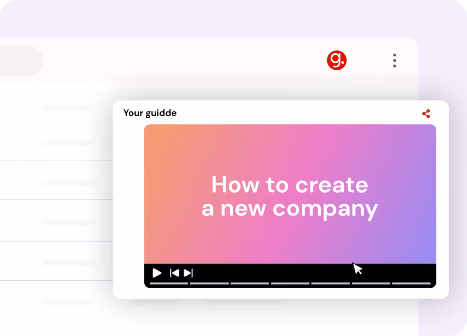Activate the share control beside Your guidde
The width and height of the screenshot is (467, 336).
click(x=426, y=114)
